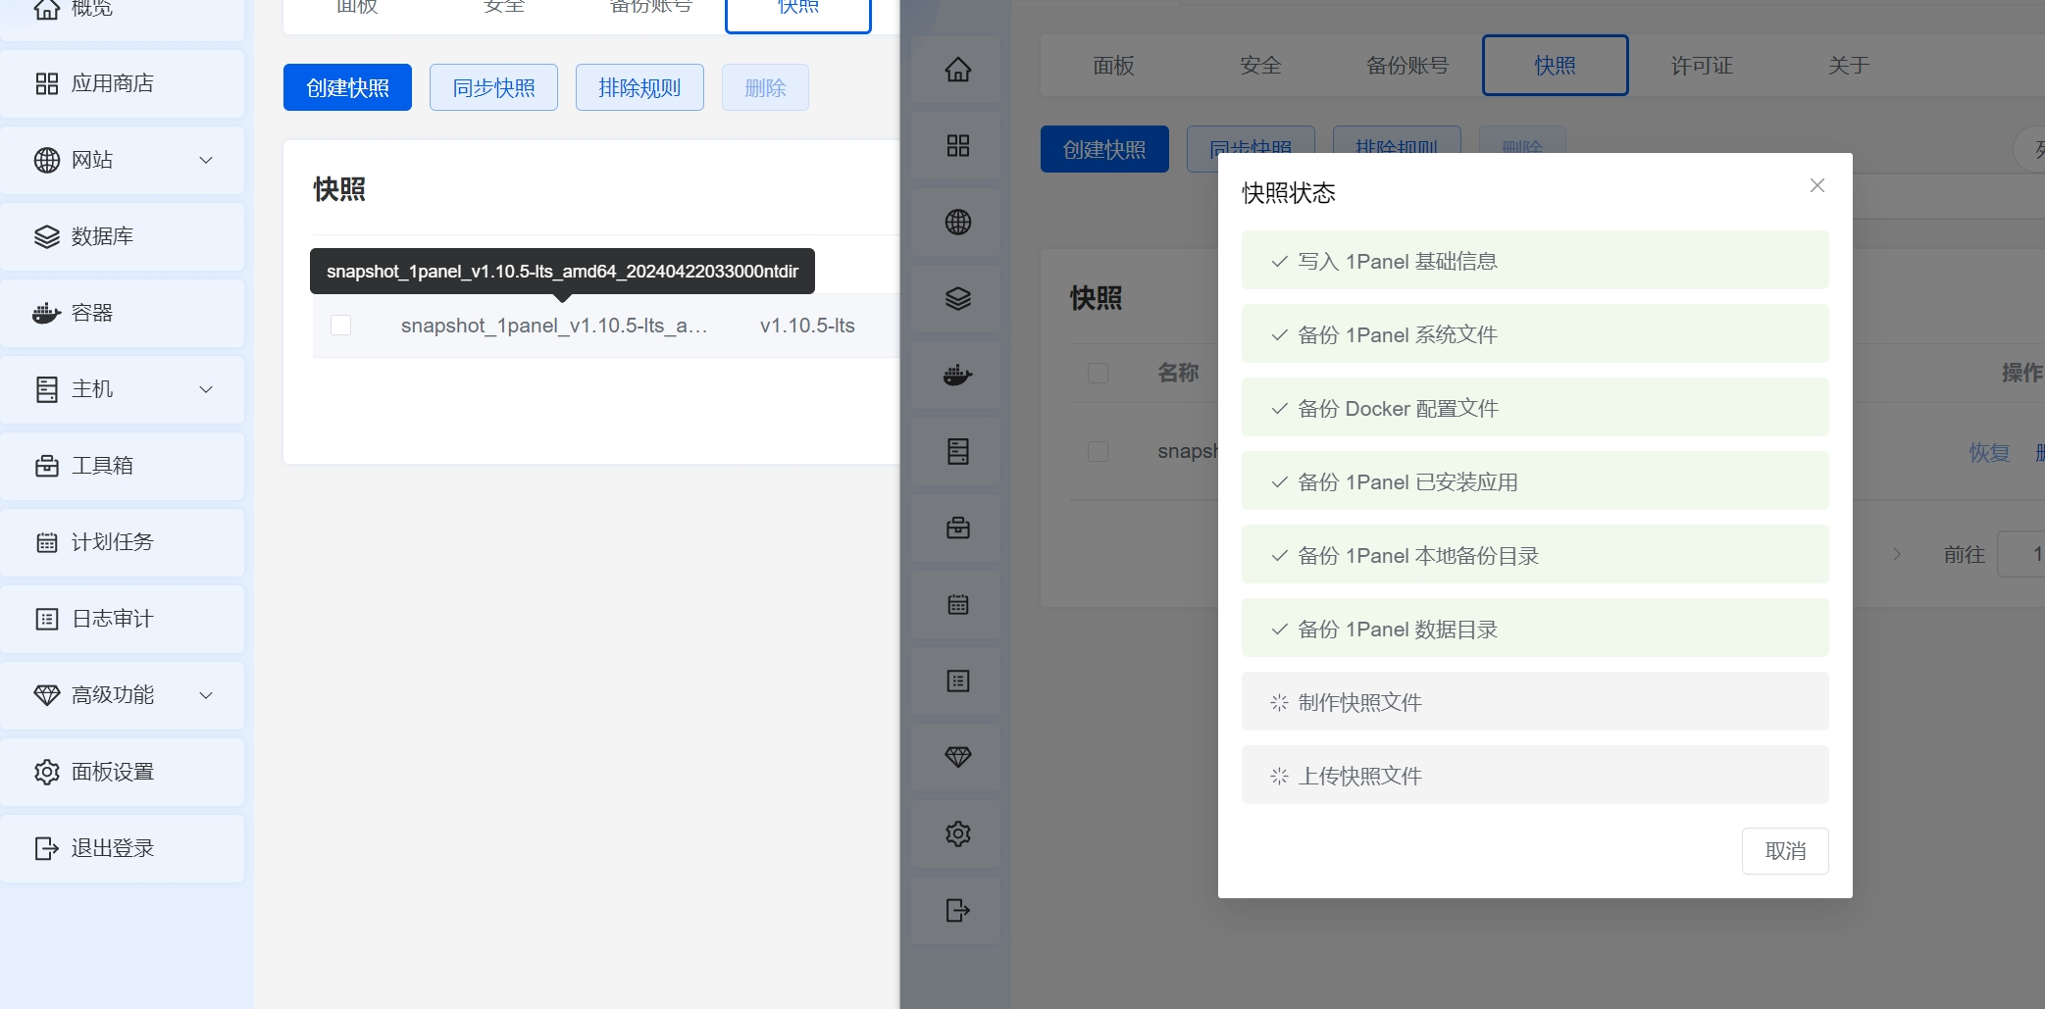The height and width of the screenshot is (1009, 2045).
Task: Open the database layers icon
Action: click(x=956, y=298)
